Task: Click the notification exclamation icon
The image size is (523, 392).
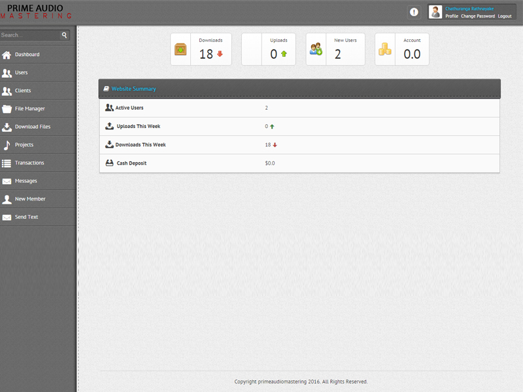Action: pyautogui.click(x=414, y=12)
